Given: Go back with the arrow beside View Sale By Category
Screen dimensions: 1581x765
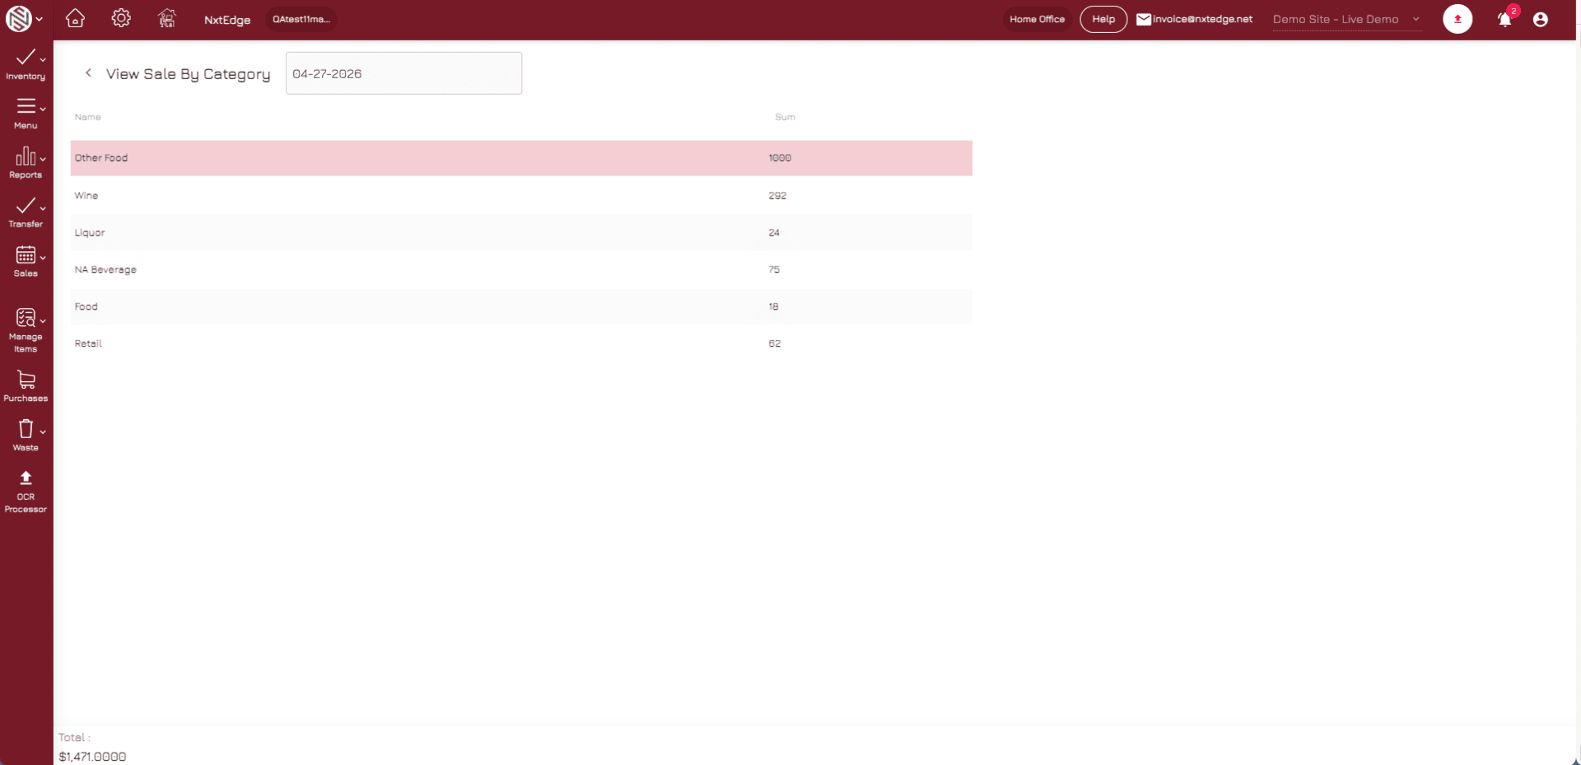Looking at the screenshot, I should pos(88,73).
